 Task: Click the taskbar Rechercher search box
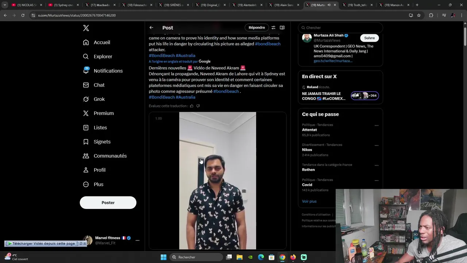click(196, 257)
